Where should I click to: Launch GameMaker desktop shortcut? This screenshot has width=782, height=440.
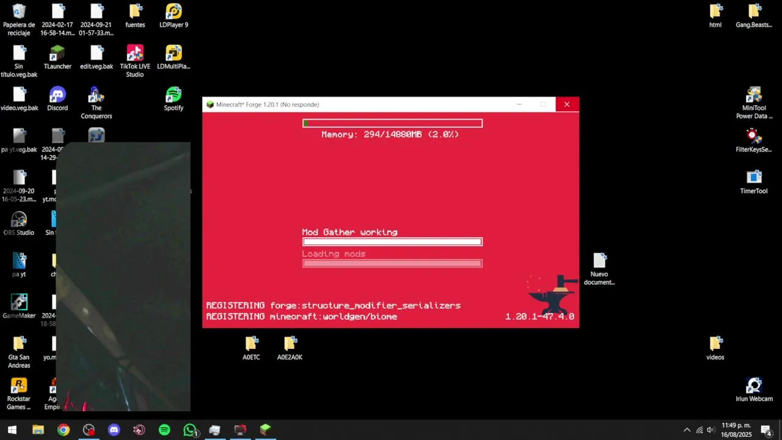click(19, 307)
